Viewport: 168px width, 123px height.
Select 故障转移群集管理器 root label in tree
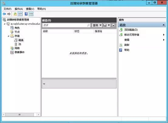[18, 20]
